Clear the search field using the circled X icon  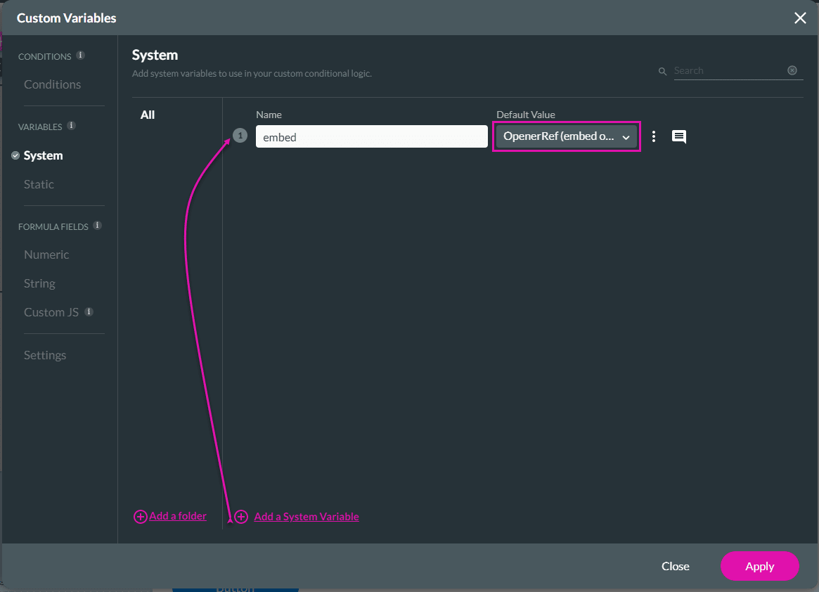point(792,70)
